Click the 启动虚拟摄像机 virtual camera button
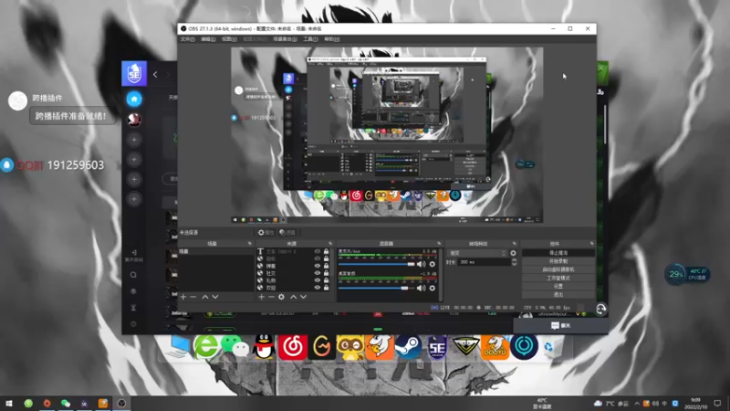Image resolution: width=730 pixels, height=411 pixels. (558, 269)
